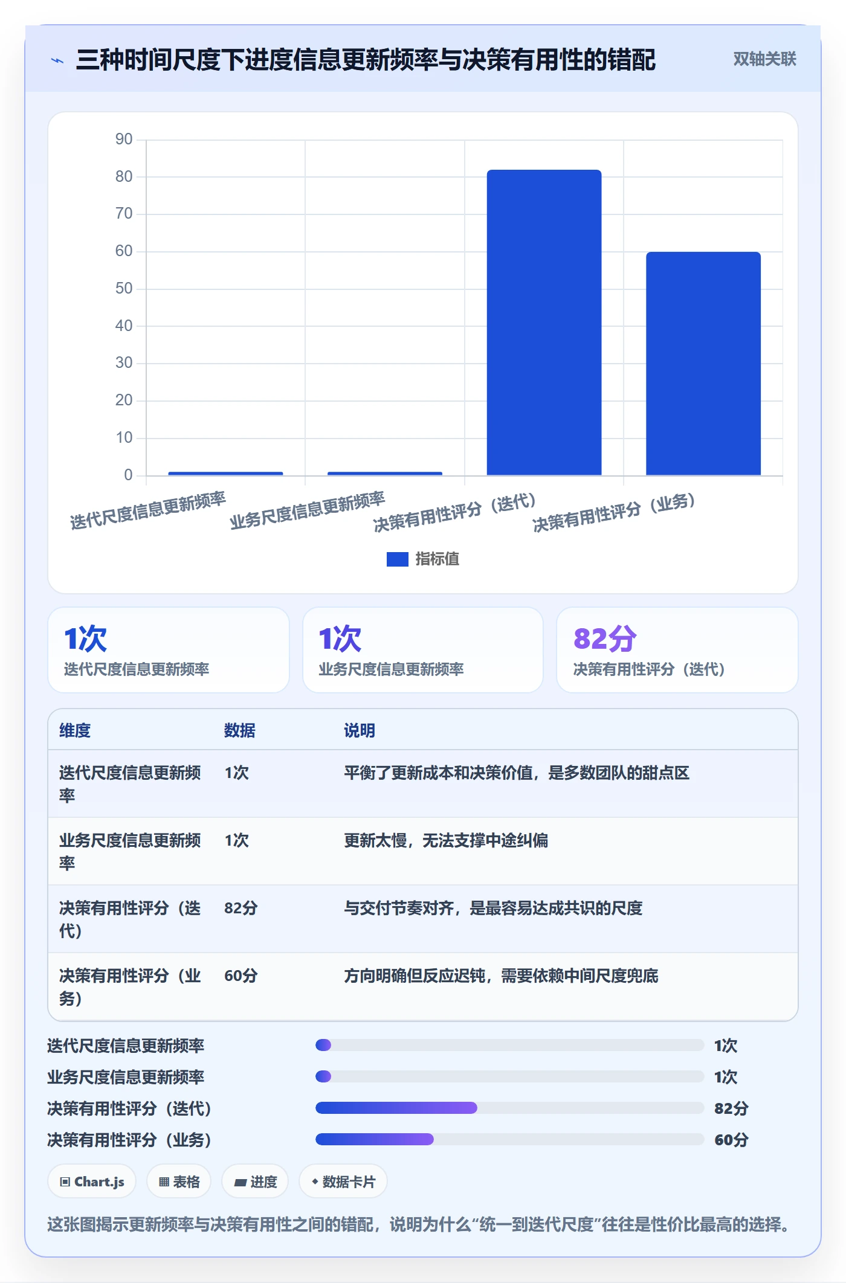Click x-axis label 决策有用性评分（迭代）

454,513
